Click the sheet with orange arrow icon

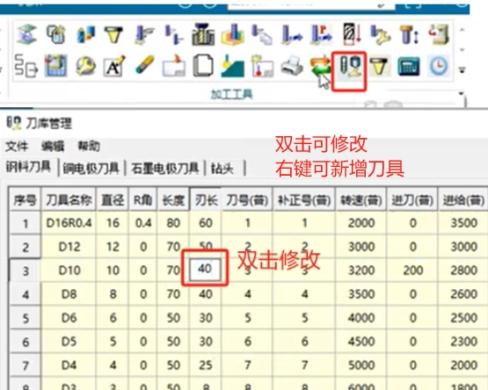pos(174,66)
